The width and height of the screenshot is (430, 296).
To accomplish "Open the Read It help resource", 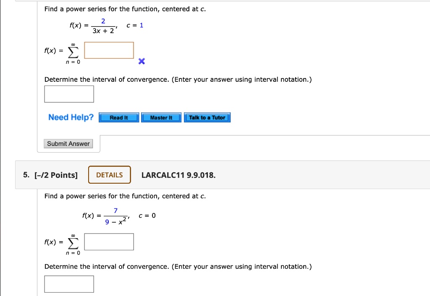I will click(119, 117).
